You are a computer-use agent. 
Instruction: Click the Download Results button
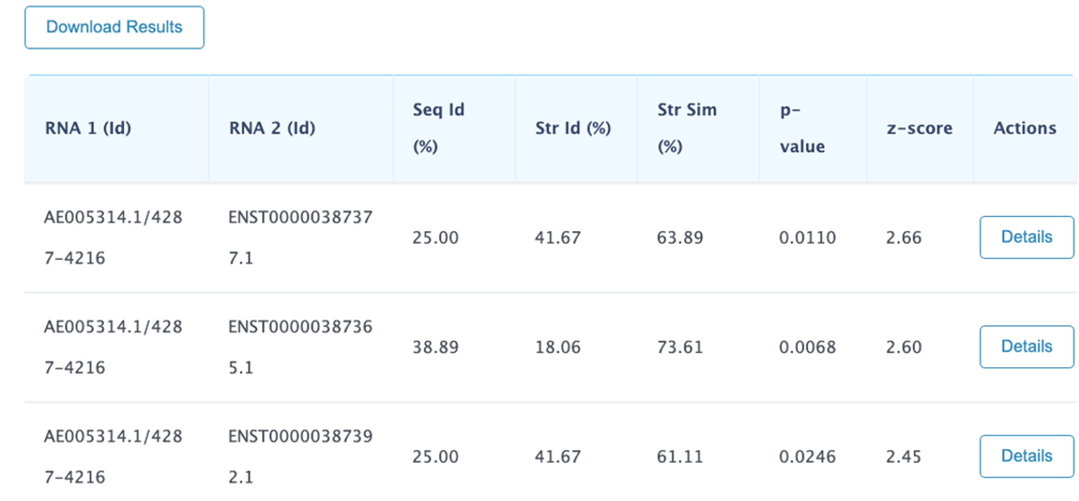click(x=114, y=27)
